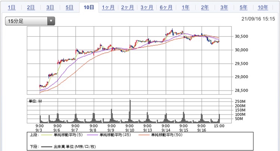Click the 30,000 price axis label
The width and height of the screenshot is (280, 151).
click(242, 50)
